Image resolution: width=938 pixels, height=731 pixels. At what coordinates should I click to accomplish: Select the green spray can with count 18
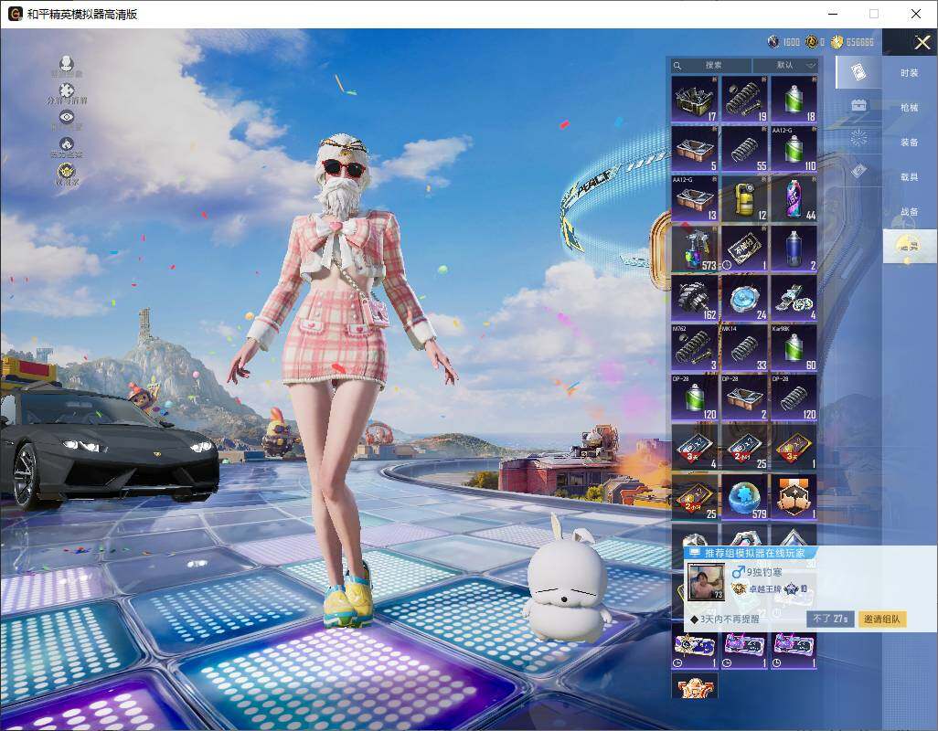point(794,100)
